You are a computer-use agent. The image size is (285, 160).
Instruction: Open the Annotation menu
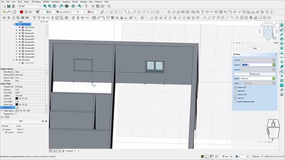pyautogui.click(x=56, y=2)
